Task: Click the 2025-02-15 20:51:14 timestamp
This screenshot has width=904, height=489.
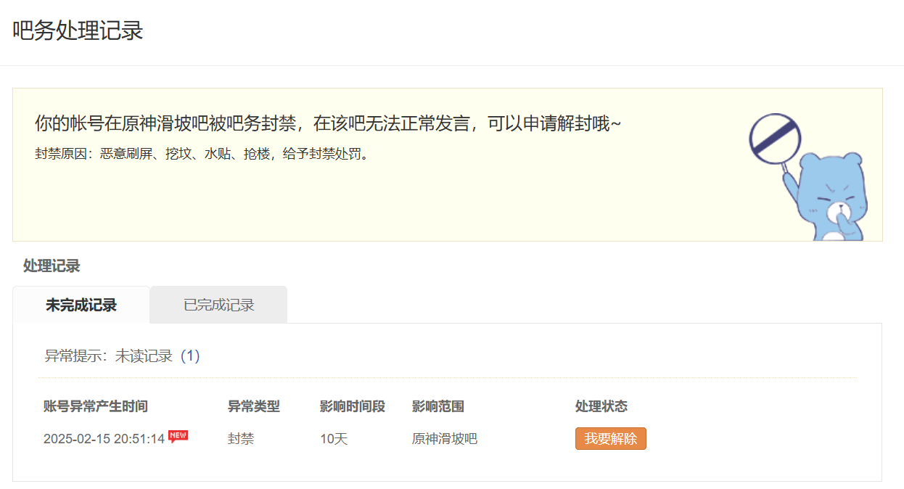Action: coord(104,439)
